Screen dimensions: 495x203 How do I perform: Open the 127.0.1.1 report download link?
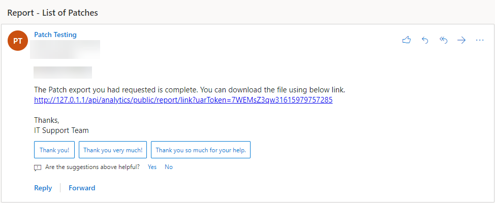tap(183, 100)
